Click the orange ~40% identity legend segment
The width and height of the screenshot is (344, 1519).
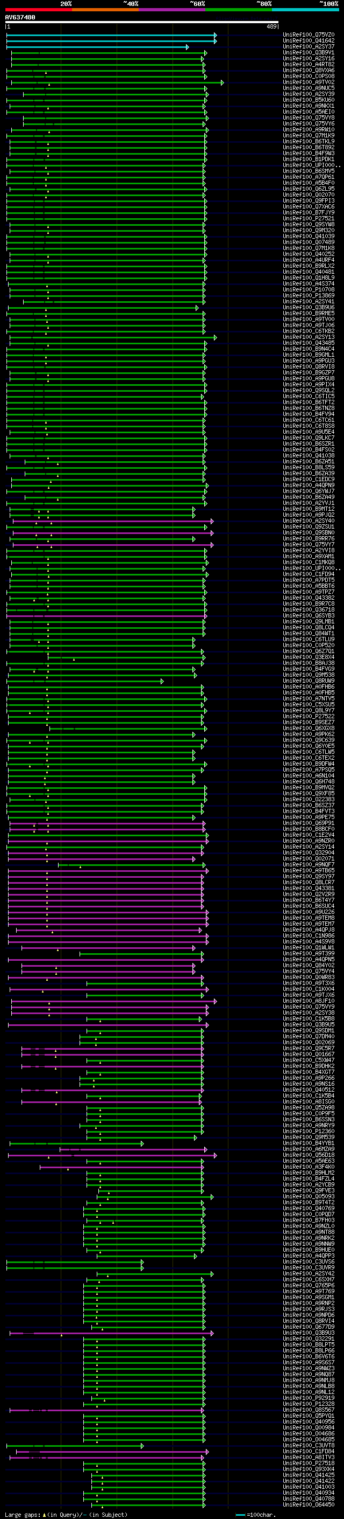click(105, 10)
